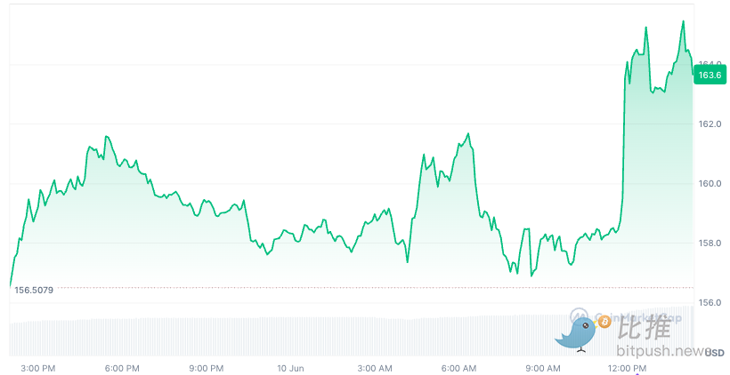Viewport: 730px width, 375px height.
Task: Click the 158.0 price axis label
Action: pos(709,243)
